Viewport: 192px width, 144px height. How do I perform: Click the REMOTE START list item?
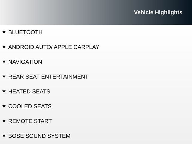30,121
